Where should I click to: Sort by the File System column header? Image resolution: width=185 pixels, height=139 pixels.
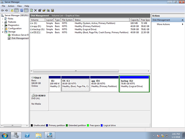pos(67,20)
